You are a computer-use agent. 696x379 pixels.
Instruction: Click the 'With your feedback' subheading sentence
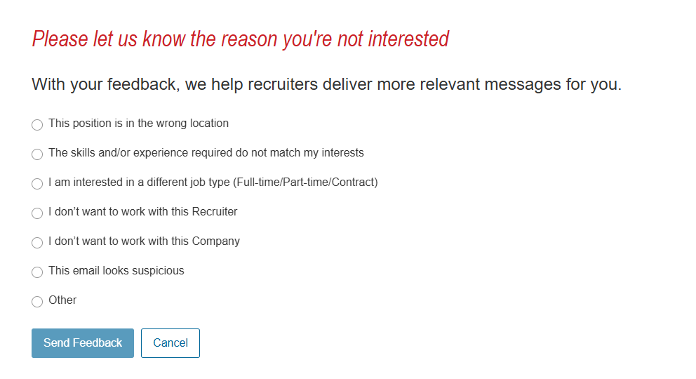pyautogui.click(x=327, y=84)
